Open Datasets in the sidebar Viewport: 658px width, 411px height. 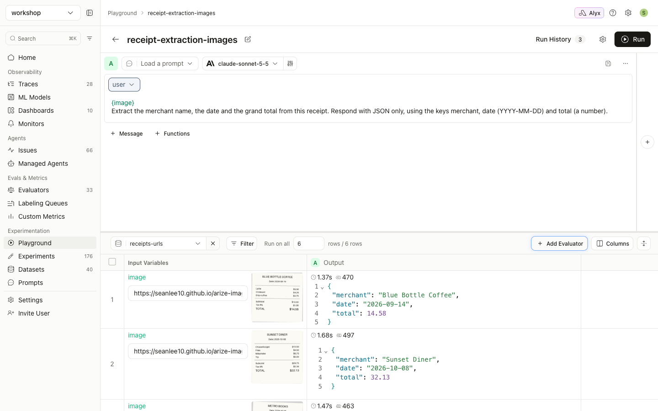[50, 269]
